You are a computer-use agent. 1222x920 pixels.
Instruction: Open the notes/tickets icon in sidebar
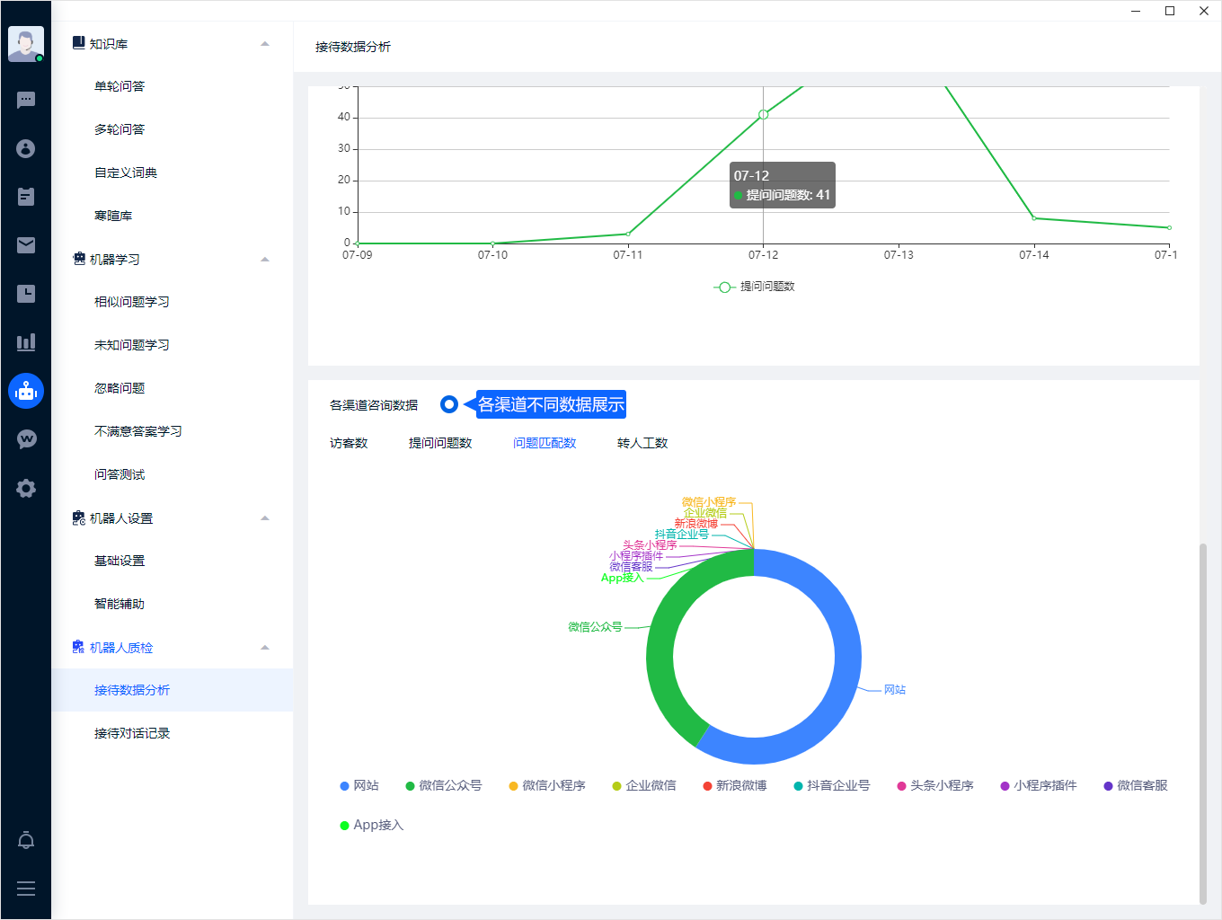coord(26,197)
